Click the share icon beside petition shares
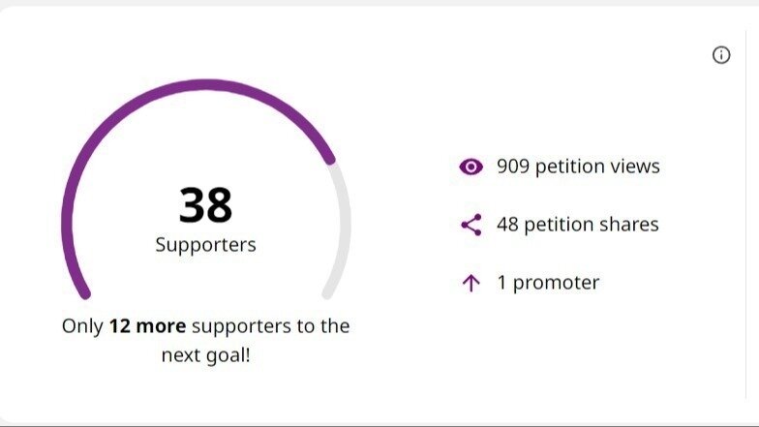 (x=471, y=225)
